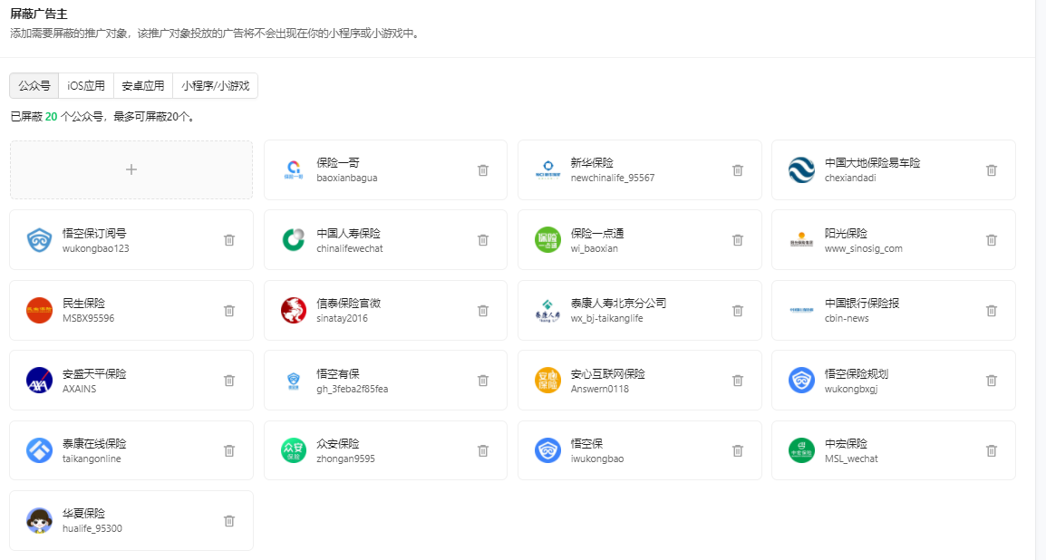
Task: Delete 泰康在线保险 entry
Action: 228,450
